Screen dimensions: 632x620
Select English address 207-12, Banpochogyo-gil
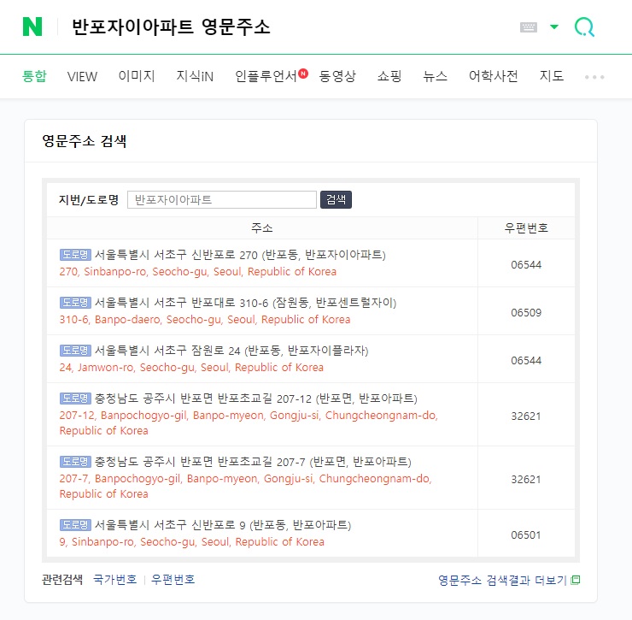pyautogui.click(x=249, y=422)
